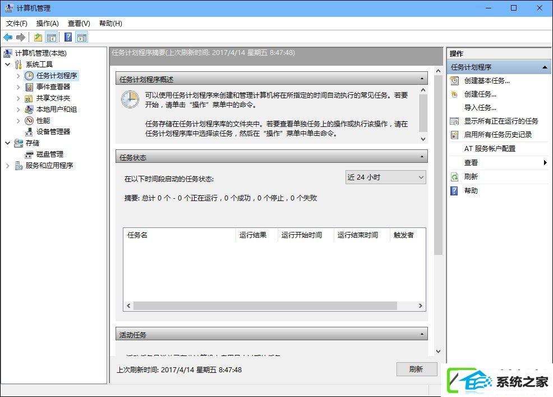Click 创建基本任务... action
Image resolution: width=553 pixels, height=397 pixels.
pos(487,81)
